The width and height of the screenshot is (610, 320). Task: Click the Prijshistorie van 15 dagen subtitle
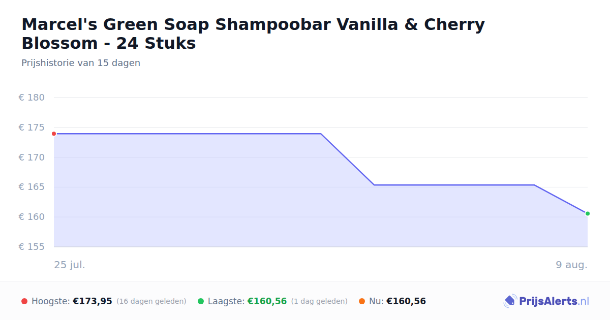(81, 63)
